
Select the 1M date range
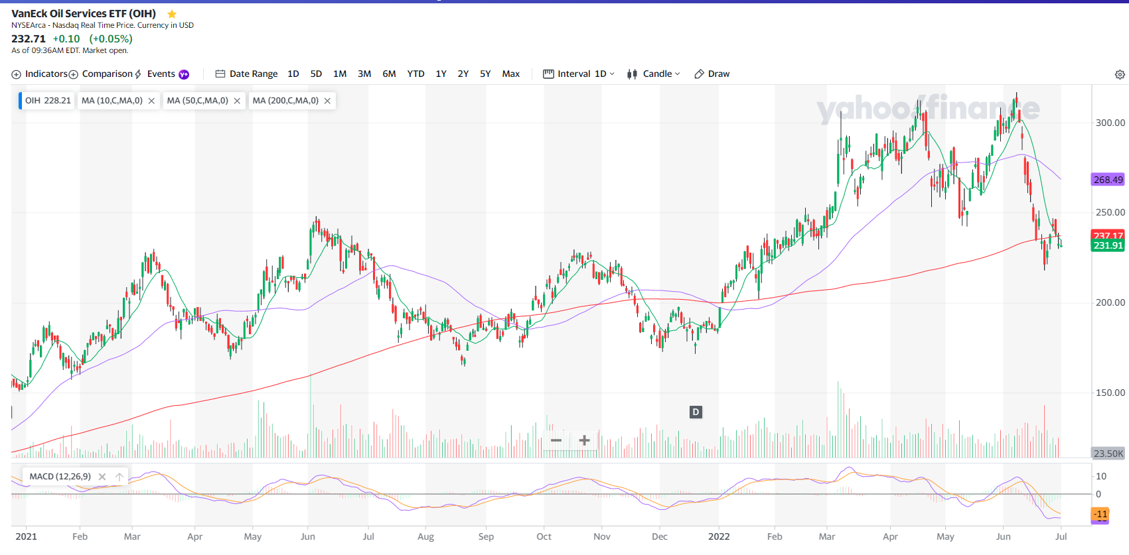click(340, 74)
